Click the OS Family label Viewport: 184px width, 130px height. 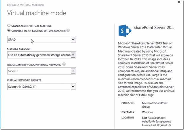pyautogui.click(x=128, y=112)
